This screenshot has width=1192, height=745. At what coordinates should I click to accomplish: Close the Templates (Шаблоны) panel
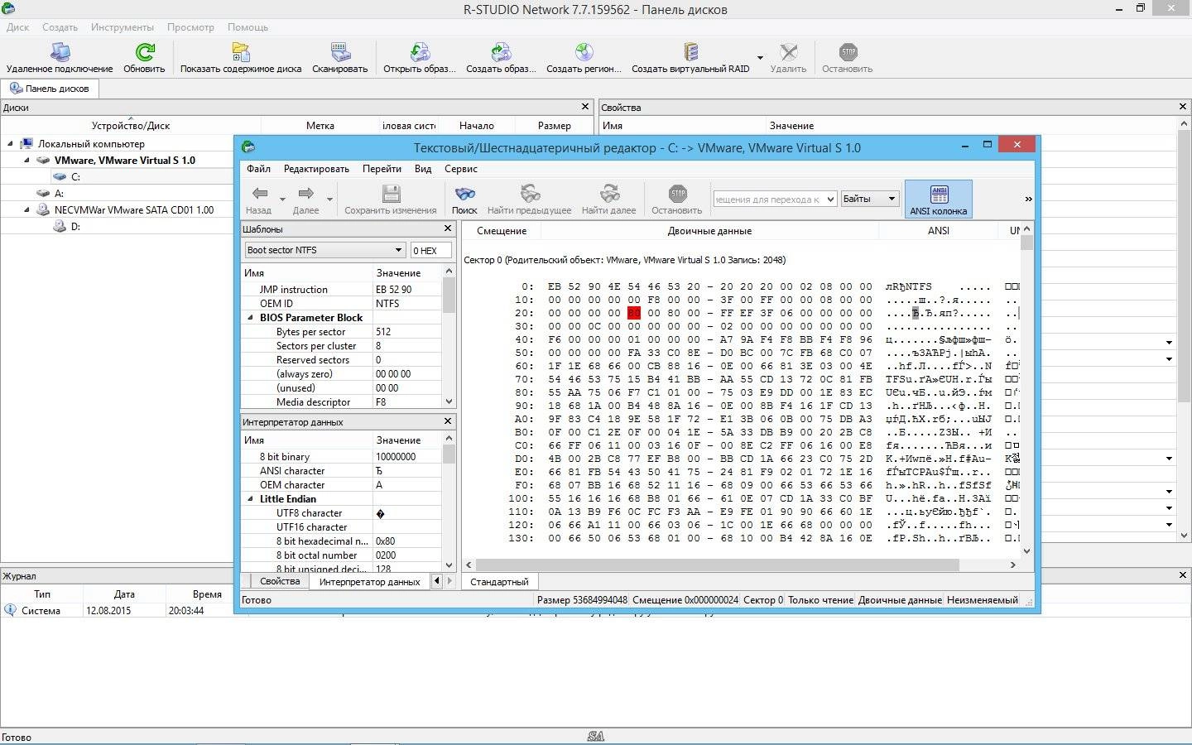coord(448,228)
